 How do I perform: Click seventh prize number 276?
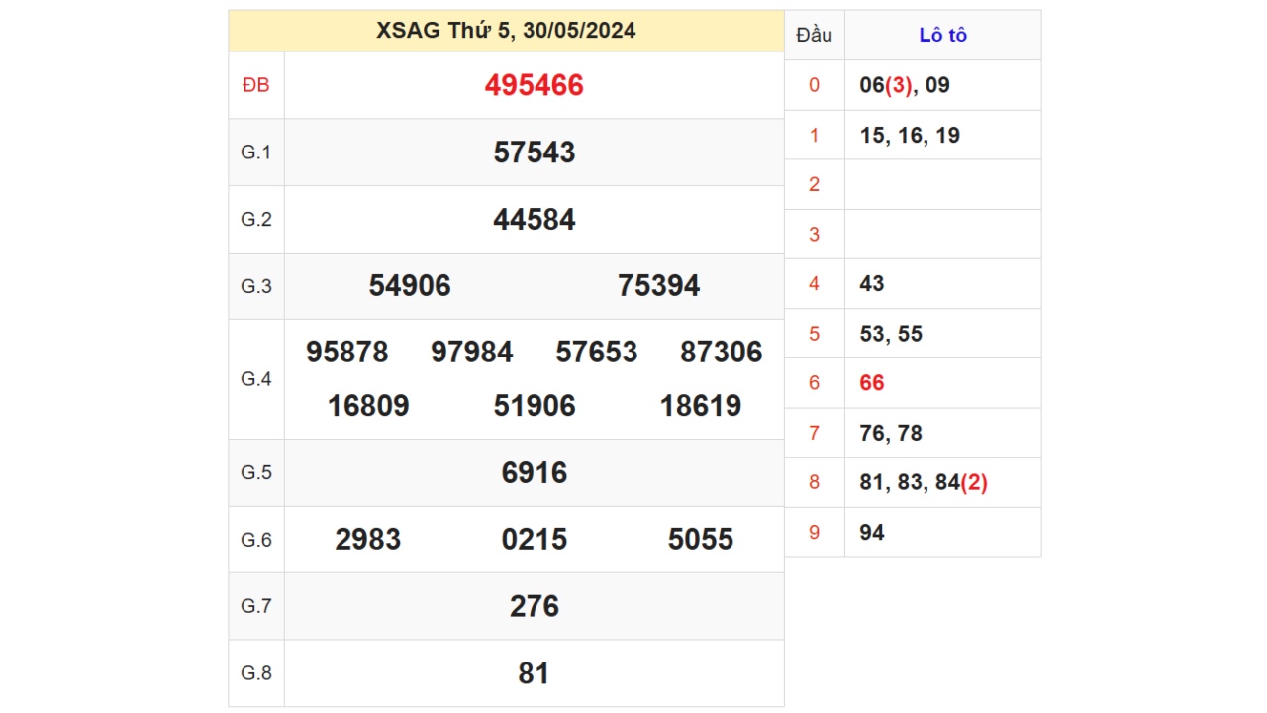535,606
